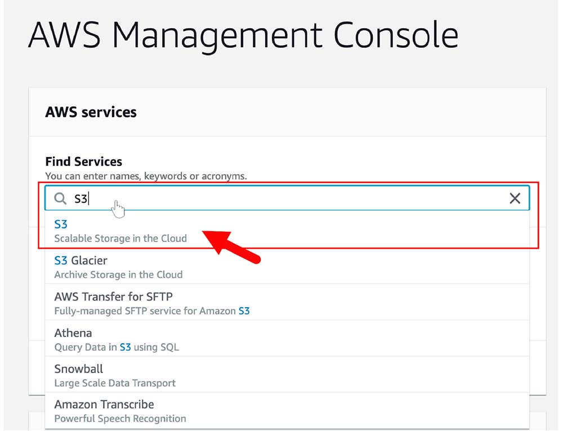Click inside the Find Services search box
The image size is (563, 431).
(293, 198)
